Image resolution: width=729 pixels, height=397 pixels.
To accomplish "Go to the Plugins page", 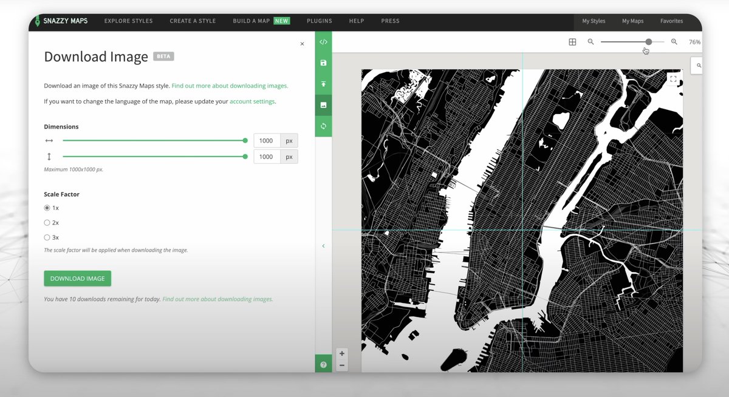I will click(320, 21).
